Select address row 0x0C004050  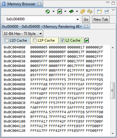[15, 70]
